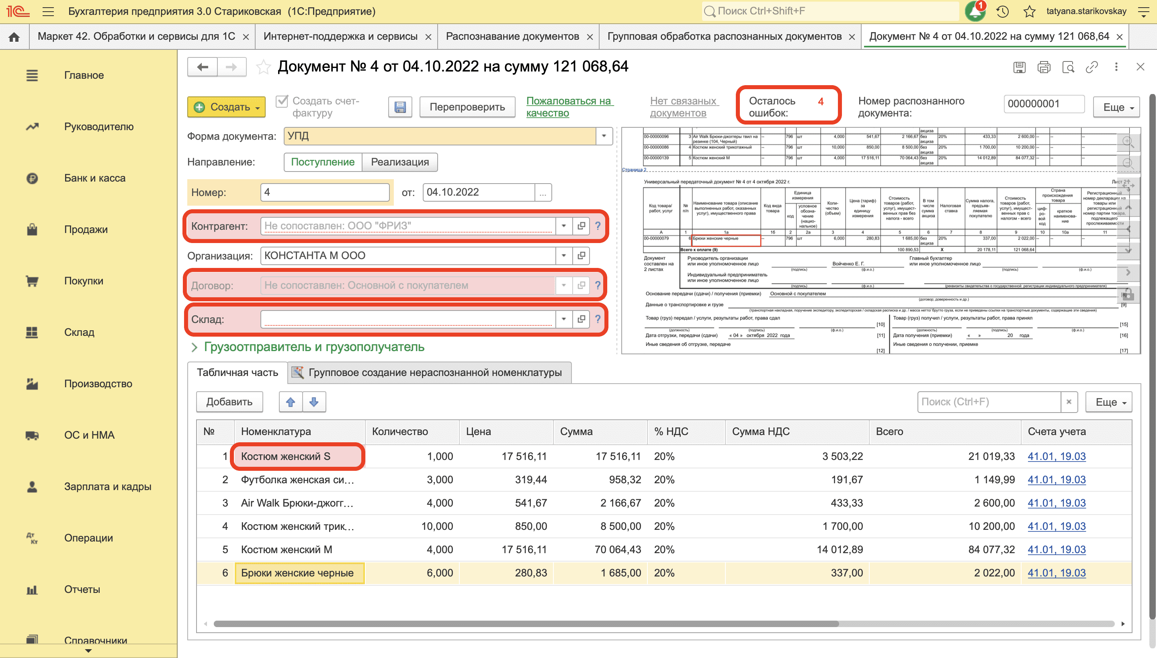Click the floppy disk save icon next to Перепроверить

click(x=400, y=107)
